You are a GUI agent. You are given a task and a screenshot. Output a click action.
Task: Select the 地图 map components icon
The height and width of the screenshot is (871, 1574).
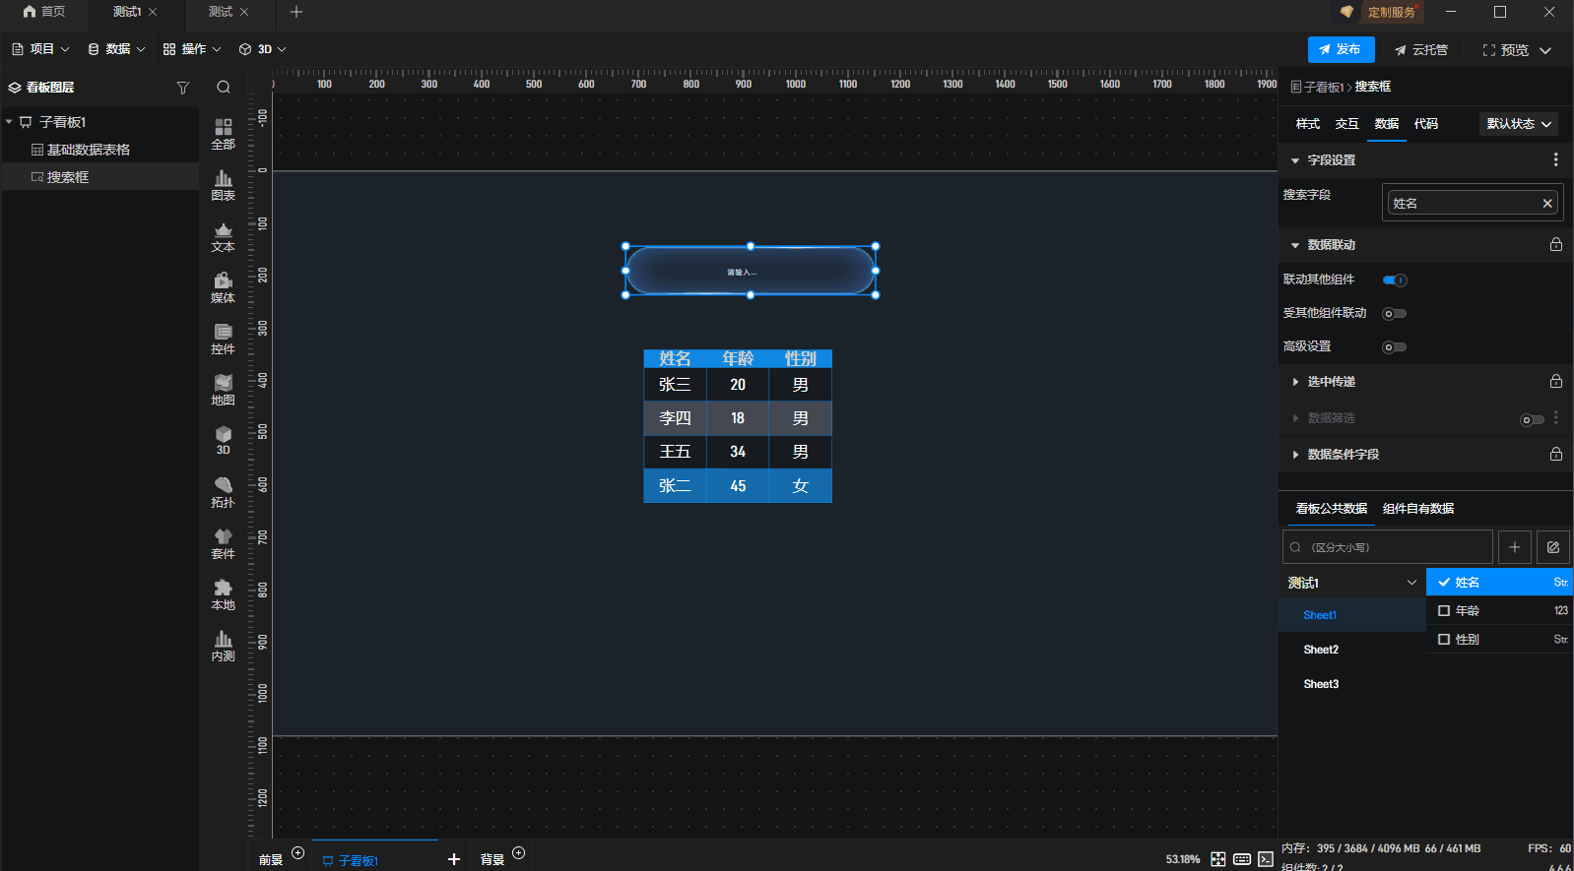click(x=224, y=389)
